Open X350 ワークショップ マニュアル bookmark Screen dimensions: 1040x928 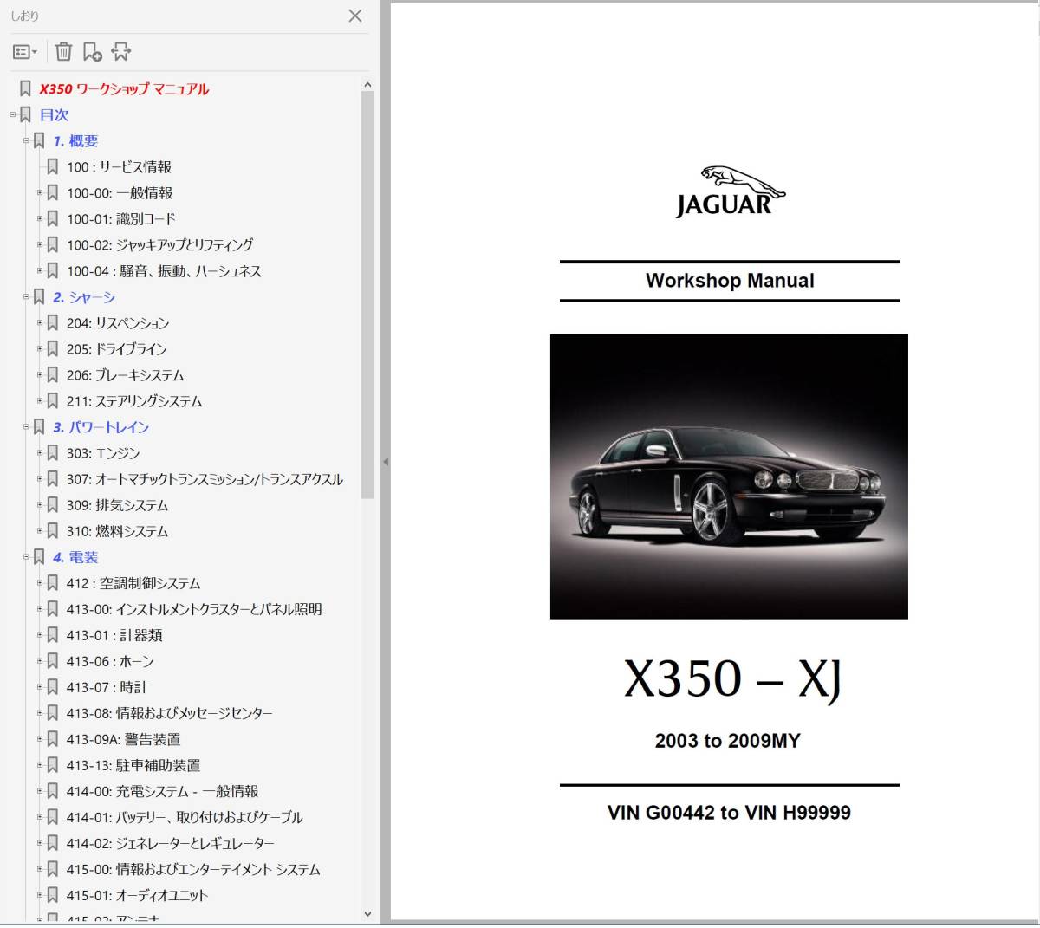coord(124,89)
